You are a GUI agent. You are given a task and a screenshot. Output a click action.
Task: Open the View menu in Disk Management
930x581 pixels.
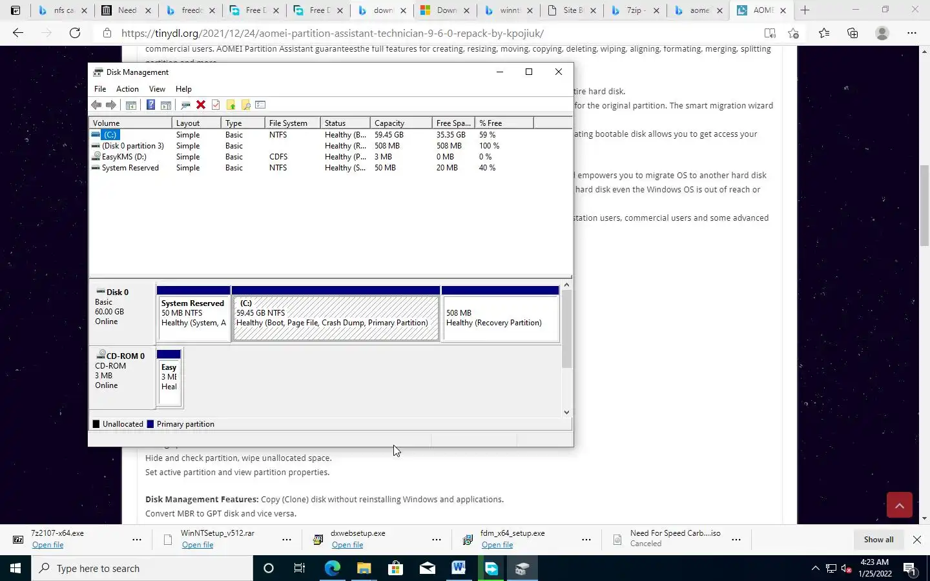click(157, 89)
